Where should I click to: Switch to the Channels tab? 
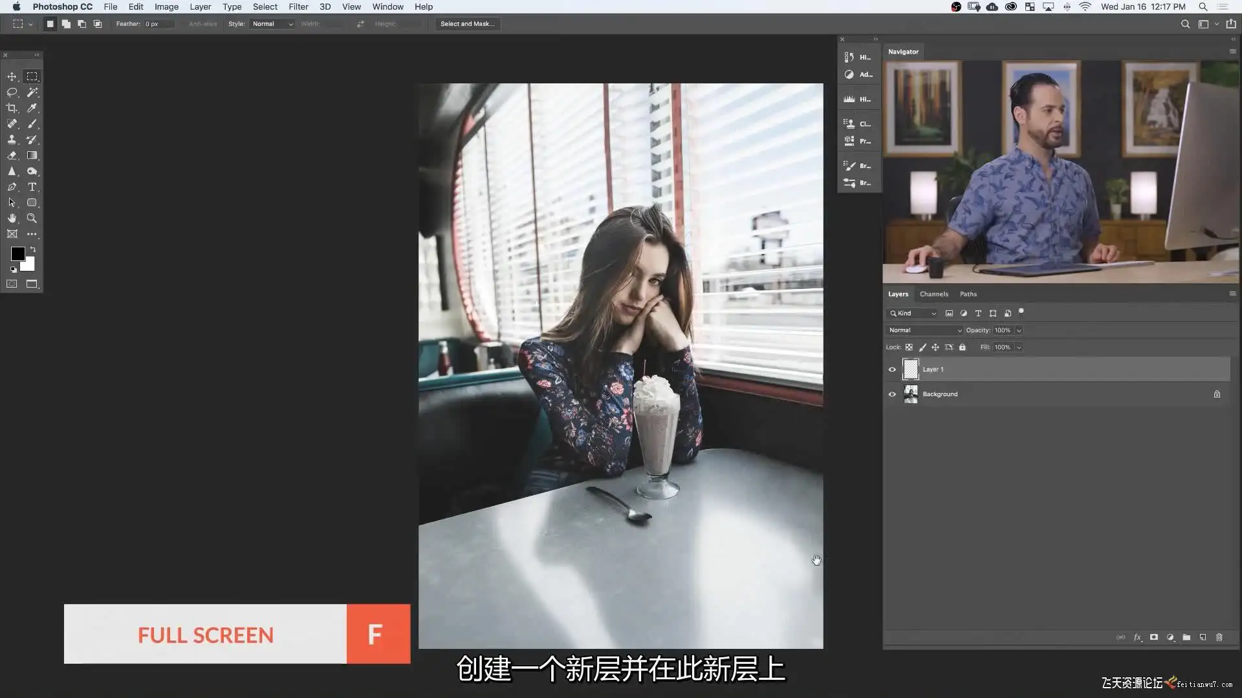[933, 294]
